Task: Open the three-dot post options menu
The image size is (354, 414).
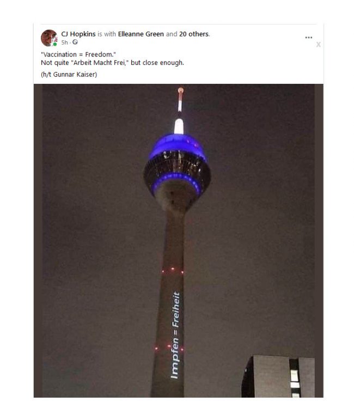Action: click(308, 38)
